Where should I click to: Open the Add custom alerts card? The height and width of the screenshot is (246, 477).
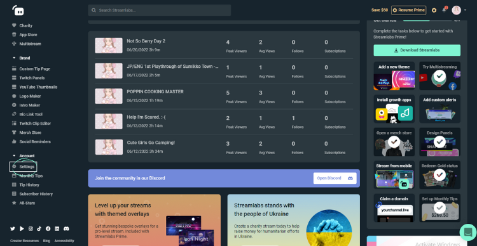coord(439,109)
